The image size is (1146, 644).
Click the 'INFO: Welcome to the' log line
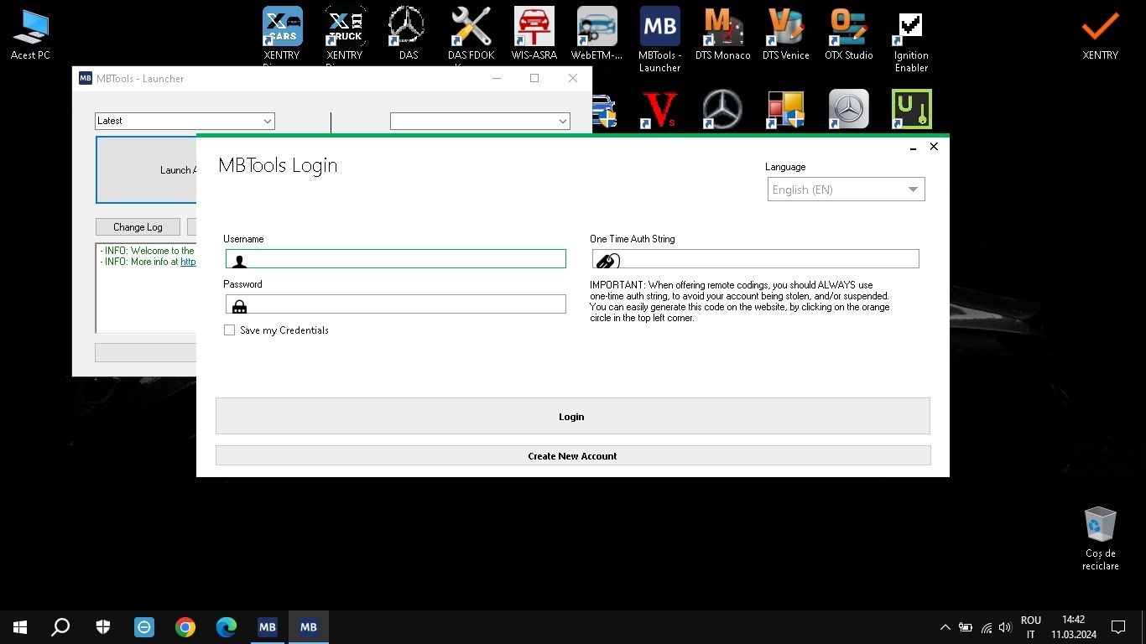pyautogui.click(x=147, y=251)
